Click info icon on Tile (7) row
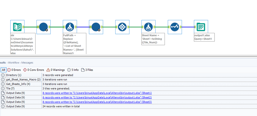The height and width of the screenshot is (116, 257). [x=3, y=88]
